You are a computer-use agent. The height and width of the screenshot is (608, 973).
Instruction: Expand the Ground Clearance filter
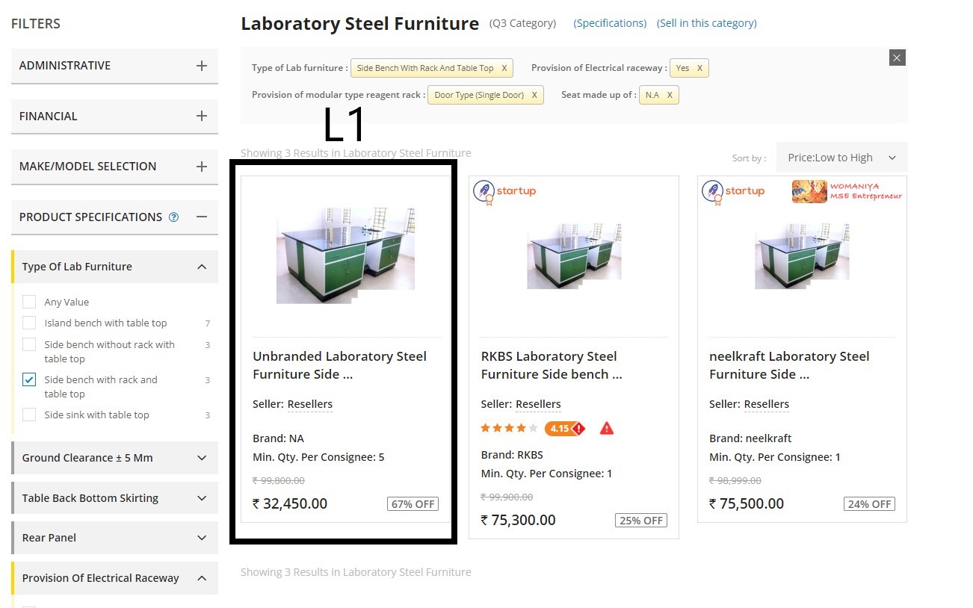[202, 458]
